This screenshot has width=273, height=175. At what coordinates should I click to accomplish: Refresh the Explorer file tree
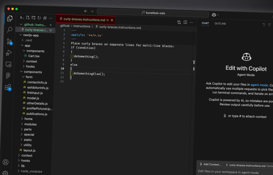click(39, 18)
